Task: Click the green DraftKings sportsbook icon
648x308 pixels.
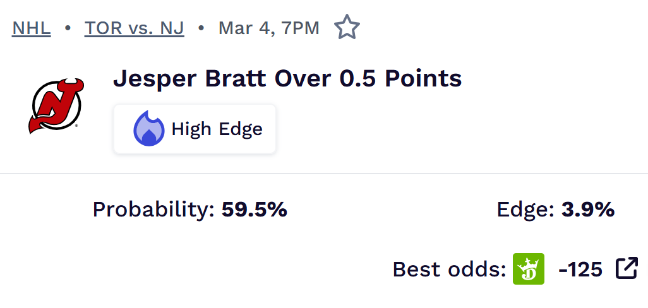Action: (528, 269)
